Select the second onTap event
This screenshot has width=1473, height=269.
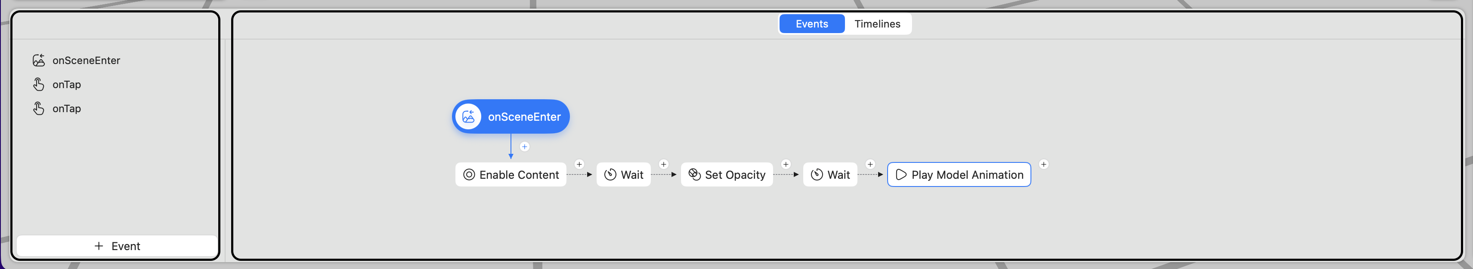[66, 109]
